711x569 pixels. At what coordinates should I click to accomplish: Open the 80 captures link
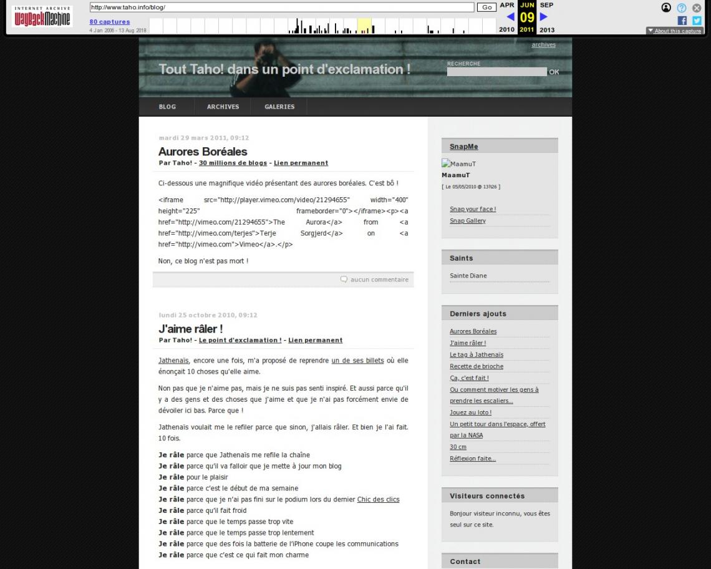[x=110, y=22]
